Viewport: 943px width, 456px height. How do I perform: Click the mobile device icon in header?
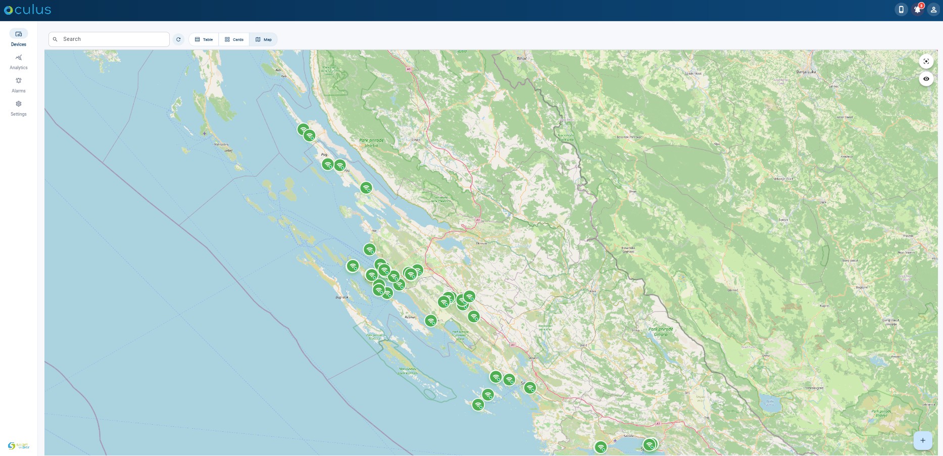pyautogui.click(x=901, y=10)
